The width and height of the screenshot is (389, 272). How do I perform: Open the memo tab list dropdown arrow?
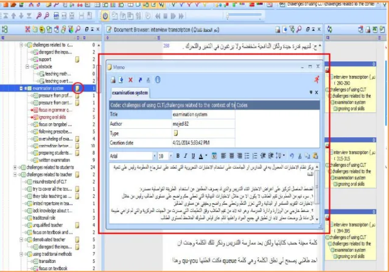(x=311, y=92)
